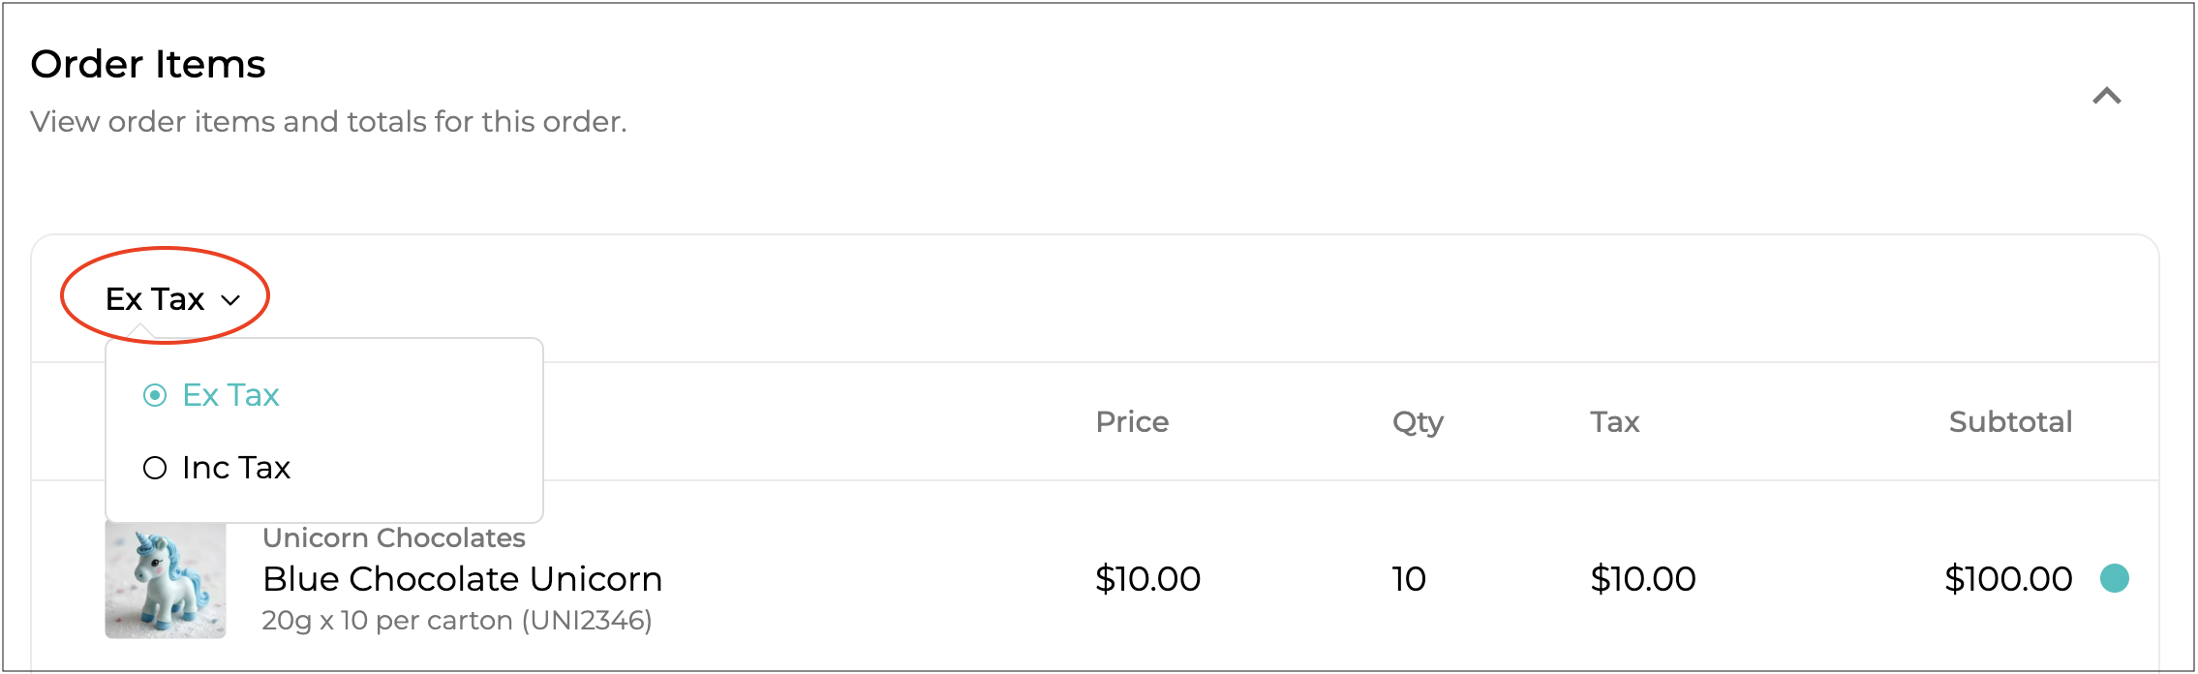Image resolution: width=2198 pixels, height=674 pixels.
Task: Collapse the Order Items section chevron
Action: (2106, 96)
